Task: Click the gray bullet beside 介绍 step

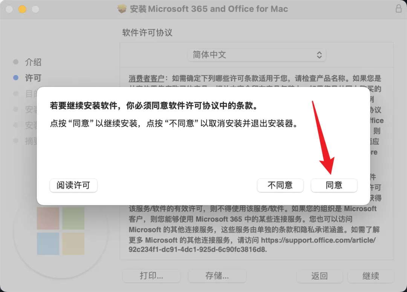Action: click(x=16, y=62)
